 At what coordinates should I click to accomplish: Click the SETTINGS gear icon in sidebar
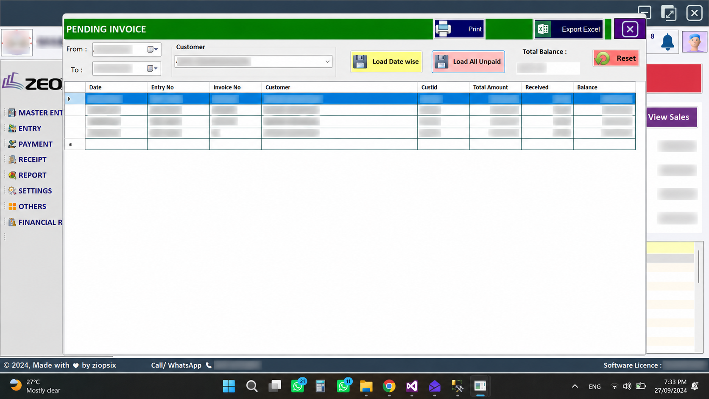[12, 191]
